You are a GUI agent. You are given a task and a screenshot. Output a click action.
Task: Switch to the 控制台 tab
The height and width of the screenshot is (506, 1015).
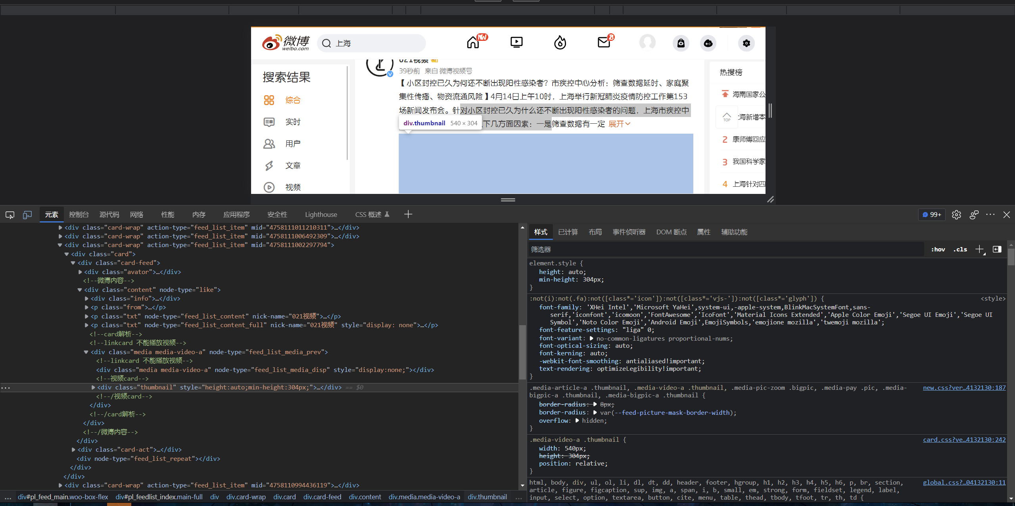pyautogui.click(x=78, y=215)
